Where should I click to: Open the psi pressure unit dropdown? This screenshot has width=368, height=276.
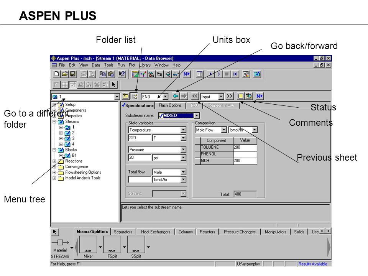pos(183,158)
